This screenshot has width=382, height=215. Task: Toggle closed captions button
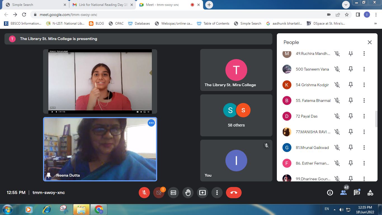click(173, 193)
